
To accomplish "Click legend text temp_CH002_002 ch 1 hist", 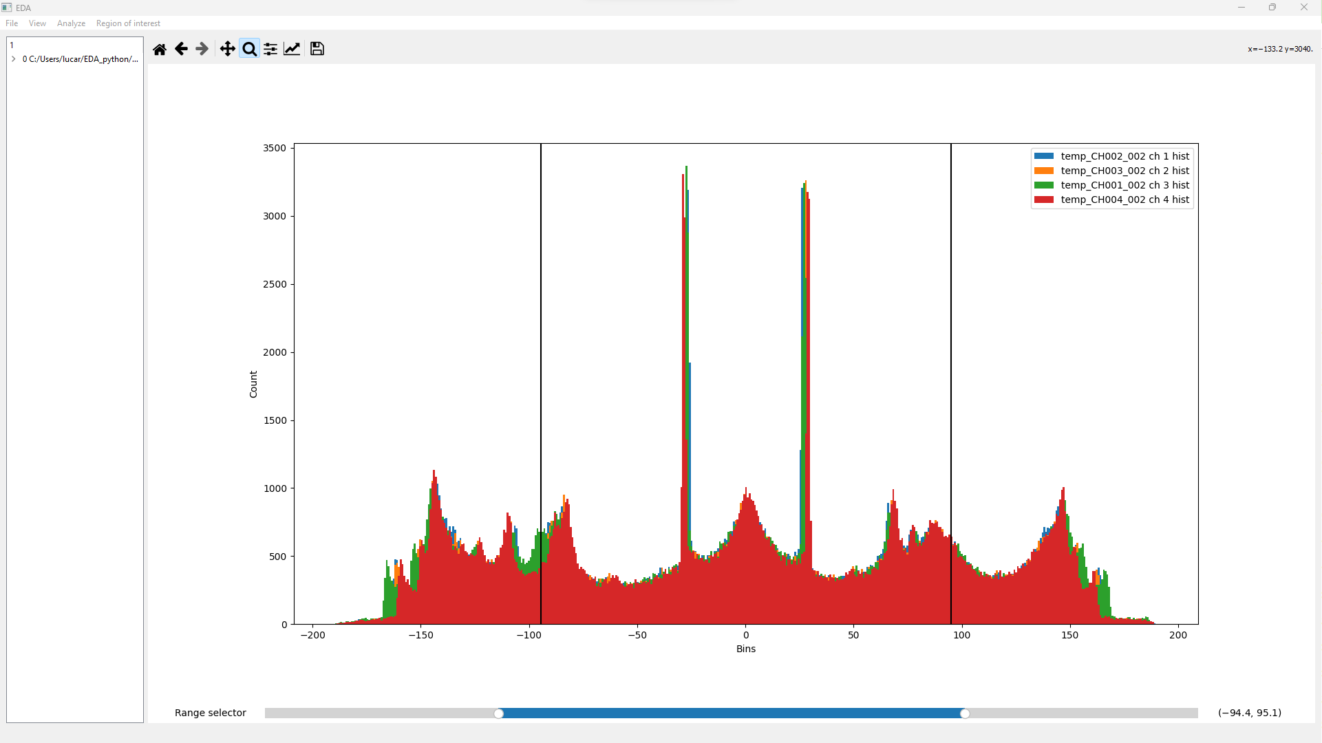I will [x=1125, y=156].
